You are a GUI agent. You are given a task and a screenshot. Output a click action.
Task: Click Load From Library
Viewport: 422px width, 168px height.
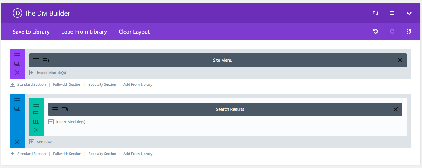coord(84,32)
